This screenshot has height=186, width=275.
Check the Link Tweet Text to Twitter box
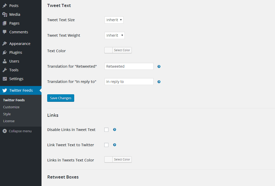coord(106,145)
